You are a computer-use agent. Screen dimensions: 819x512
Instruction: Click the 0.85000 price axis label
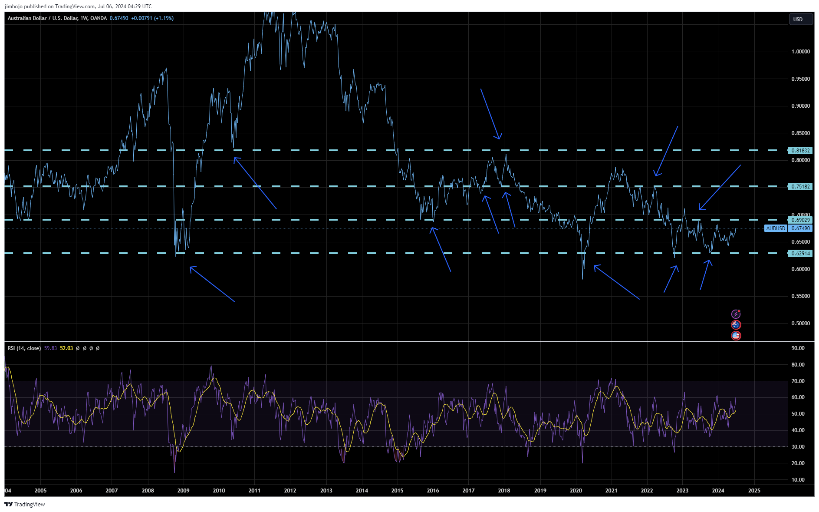(800, 133)
